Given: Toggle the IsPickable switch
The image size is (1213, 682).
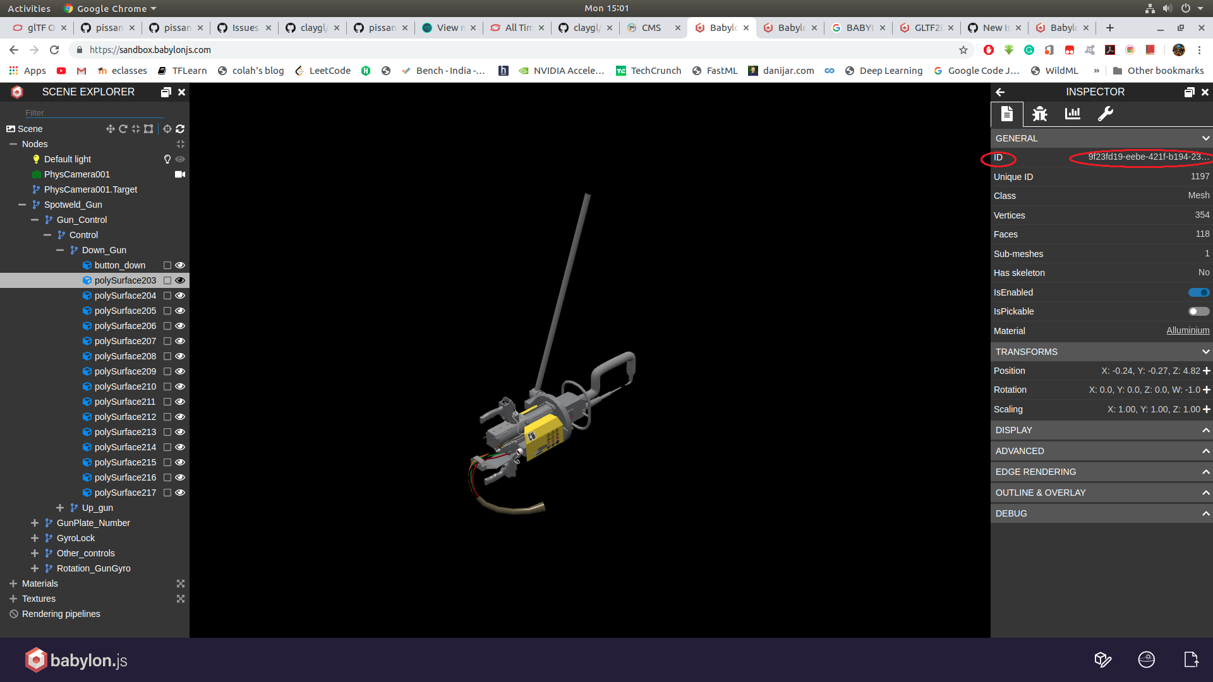Looking at the screenshot, I should pos(1198,311).
